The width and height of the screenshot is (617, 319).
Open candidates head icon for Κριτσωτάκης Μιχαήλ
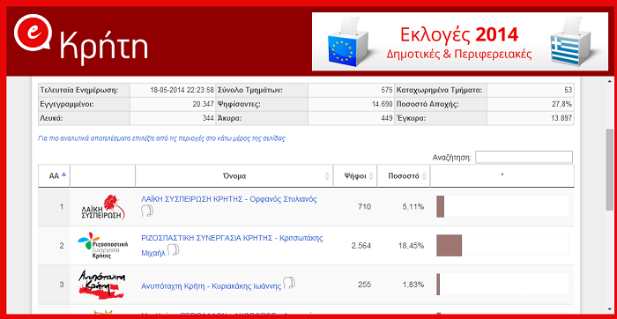pyautogui.click(x=173, y=249)
